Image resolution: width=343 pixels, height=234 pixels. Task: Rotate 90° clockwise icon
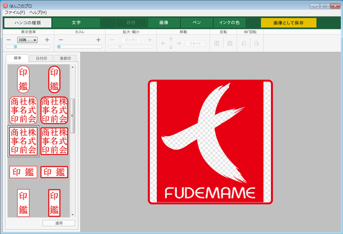click(x=257, y=43)
